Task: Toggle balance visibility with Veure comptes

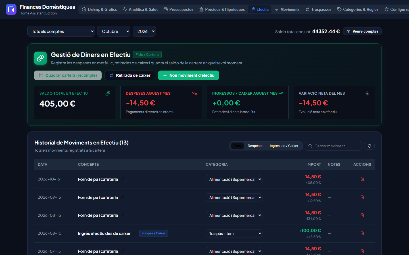Action: [x=362, y=31]
